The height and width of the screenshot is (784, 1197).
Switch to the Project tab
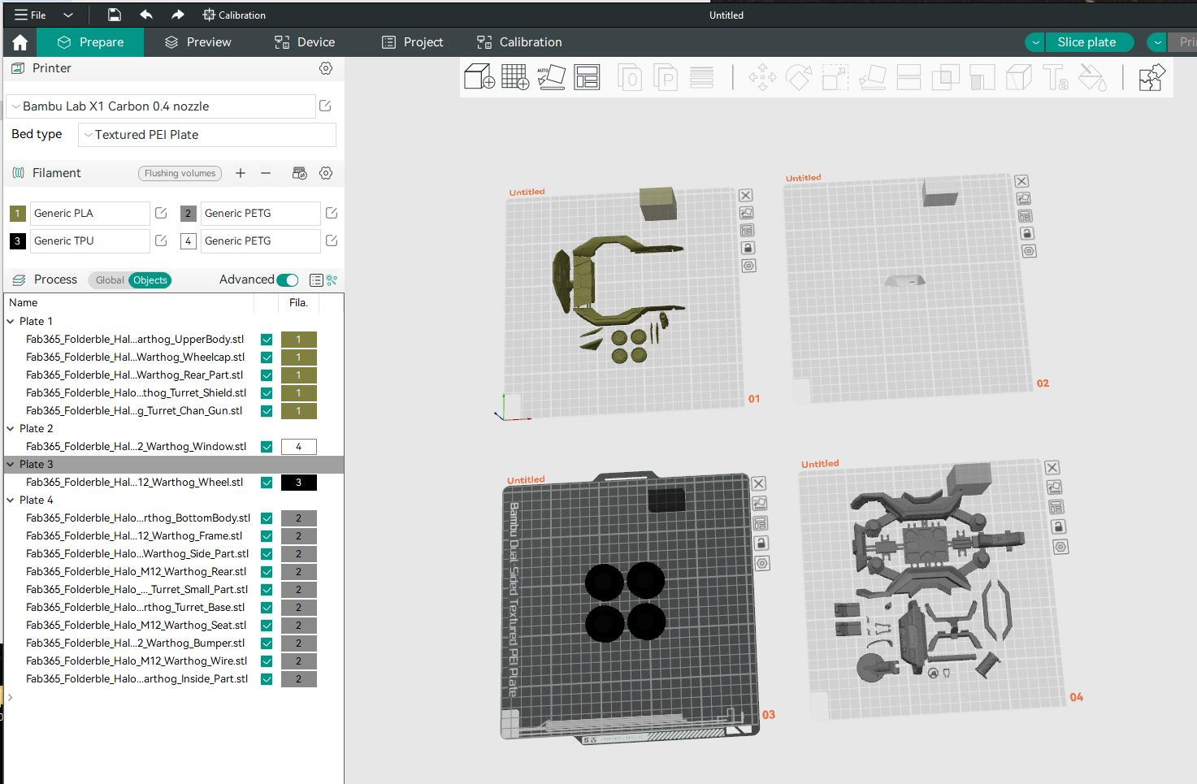pyautogui.click(x=413, y=42)
